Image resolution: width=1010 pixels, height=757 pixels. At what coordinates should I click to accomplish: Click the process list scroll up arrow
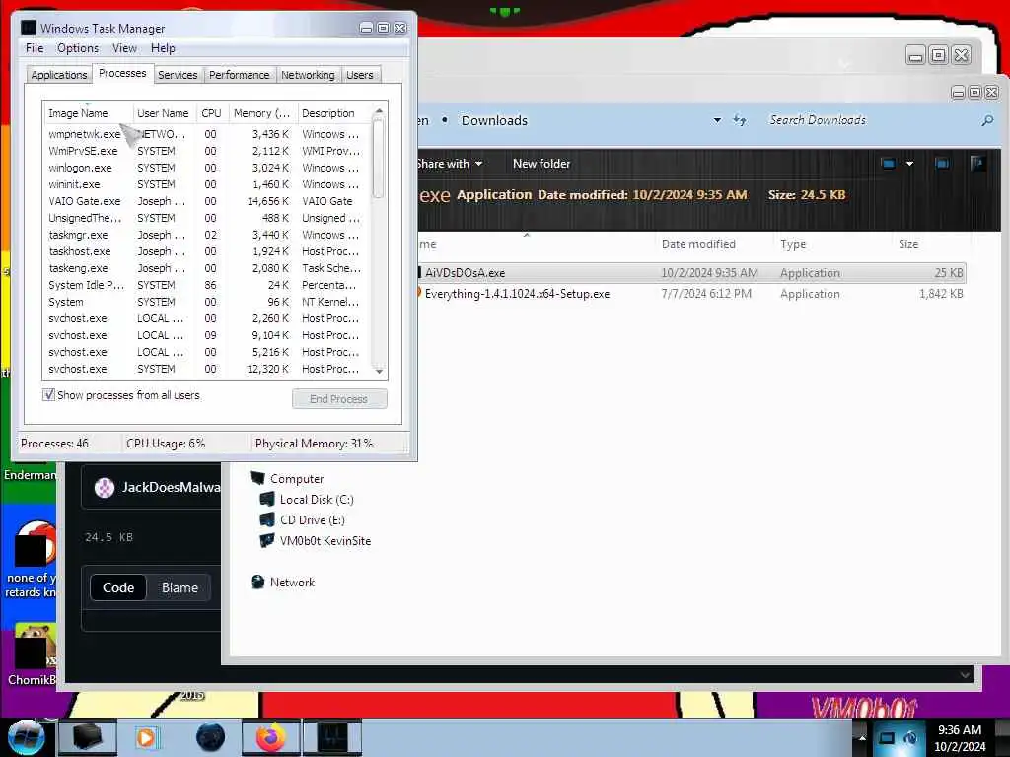379,111
